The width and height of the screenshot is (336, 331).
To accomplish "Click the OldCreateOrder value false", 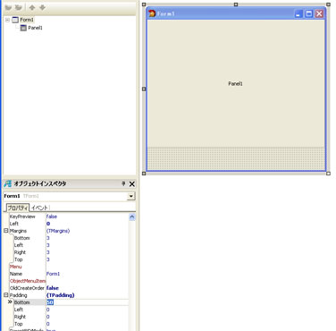I will pyautogui.click(x=53, y=288).
